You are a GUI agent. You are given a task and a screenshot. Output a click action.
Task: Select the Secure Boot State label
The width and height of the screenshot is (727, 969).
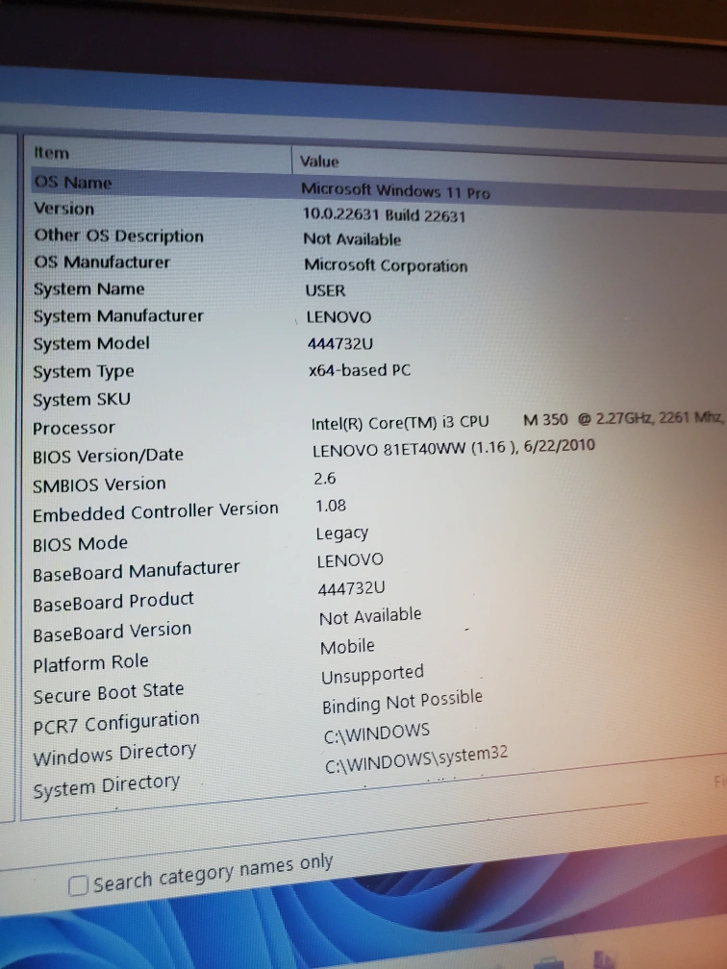109,693
